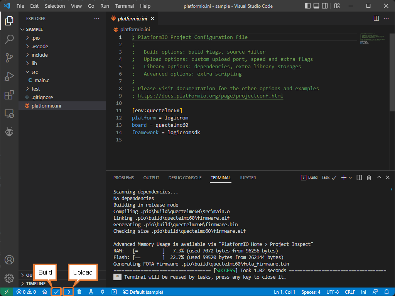The height and width of the screenshot is (296, 395).
Task: Open the Manage settings gear
Action: (x=9, y=278)
